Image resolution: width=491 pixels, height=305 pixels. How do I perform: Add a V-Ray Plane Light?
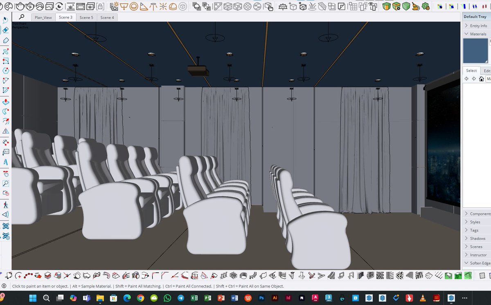pos(124,6)
